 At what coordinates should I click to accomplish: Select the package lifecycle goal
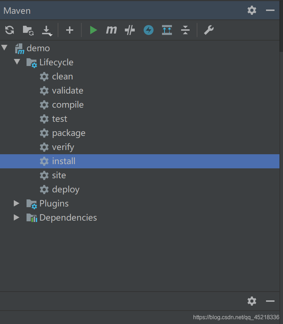pyautogui.click(x=69, y=133)
